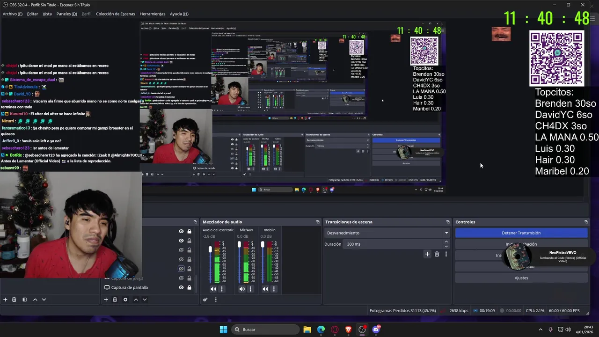The height and width of the screenshot is (337, 599).
Task: Mute the Audio del escritorio speaker
Action: click(x=213, y=289)
